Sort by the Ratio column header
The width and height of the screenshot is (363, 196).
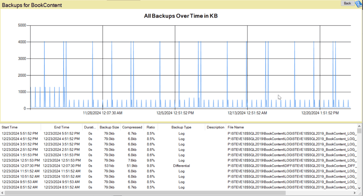150,127
